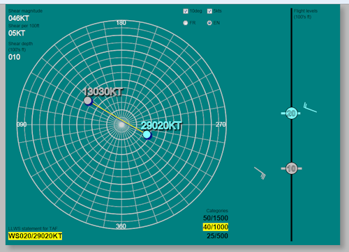Viewport: 349px width, 252px height.
Task: Select the cyan flight level 20 marker
Action: click(291, 113)
